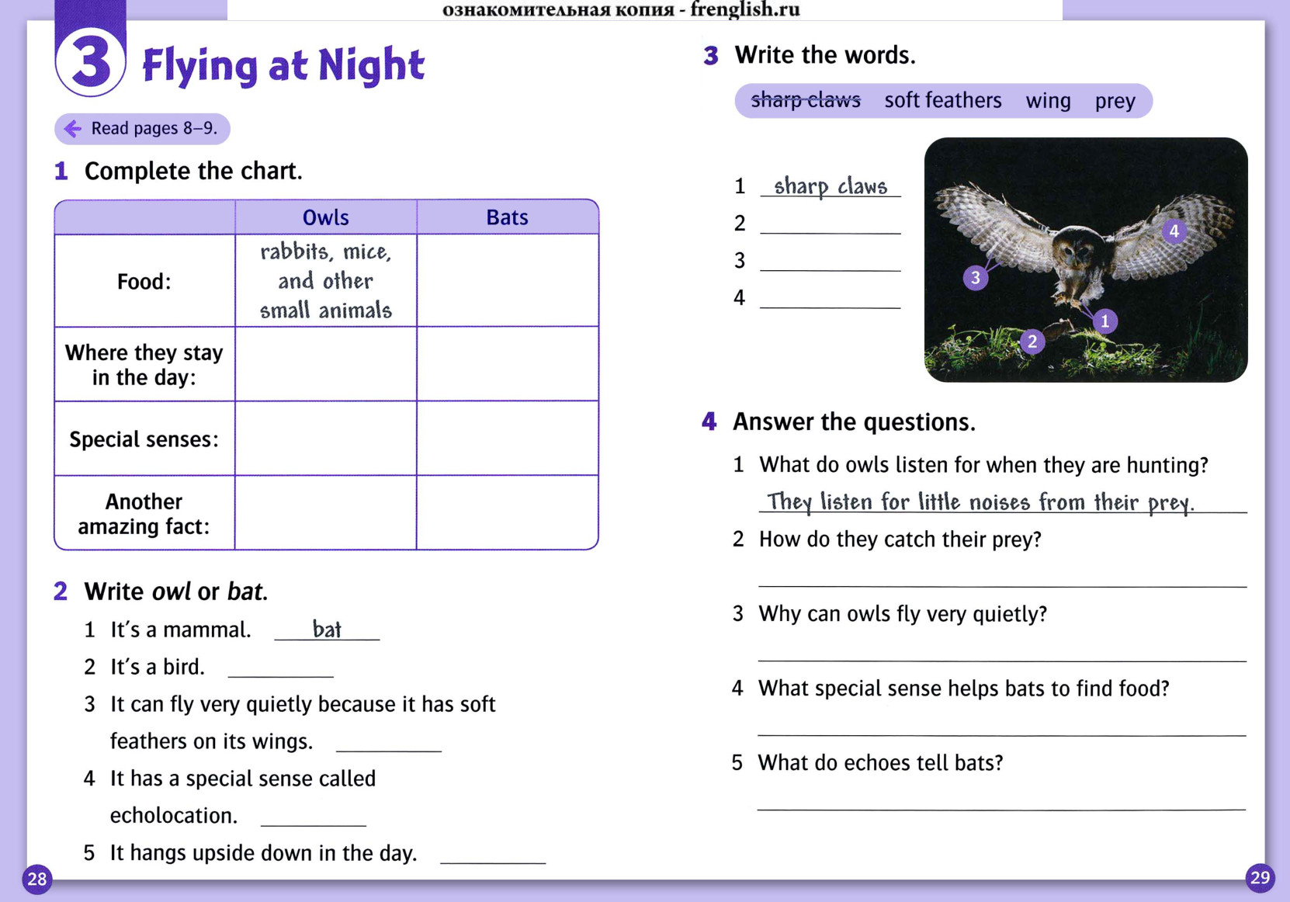
Task: Click the 'They listen for little noises' answer
Action: tap(980, 502)
